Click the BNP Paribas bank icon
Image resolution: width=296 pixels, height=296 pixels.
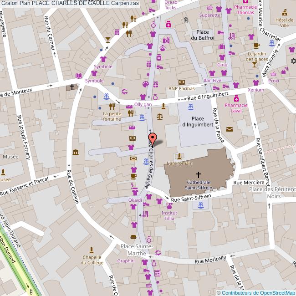(x=182, y=82)
